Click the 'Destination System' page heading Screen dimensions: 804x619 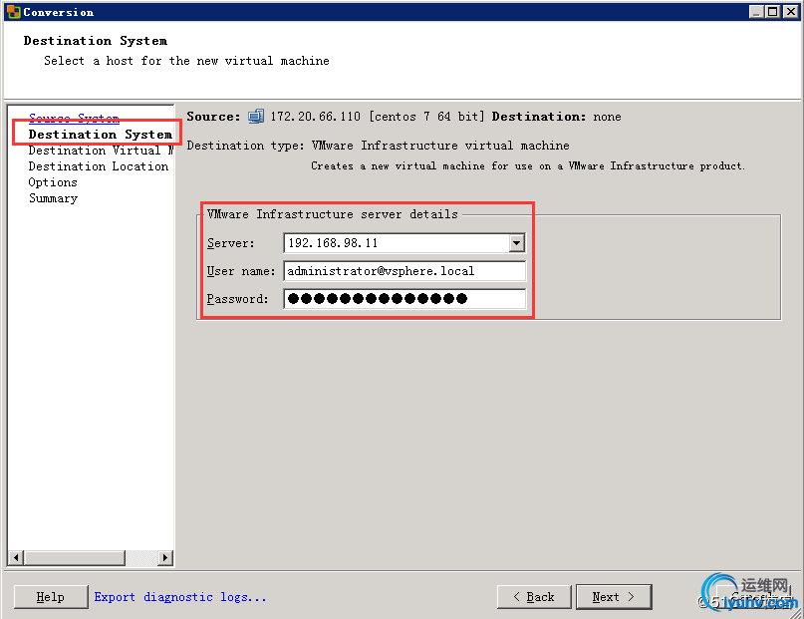click(x=96, y=41)
